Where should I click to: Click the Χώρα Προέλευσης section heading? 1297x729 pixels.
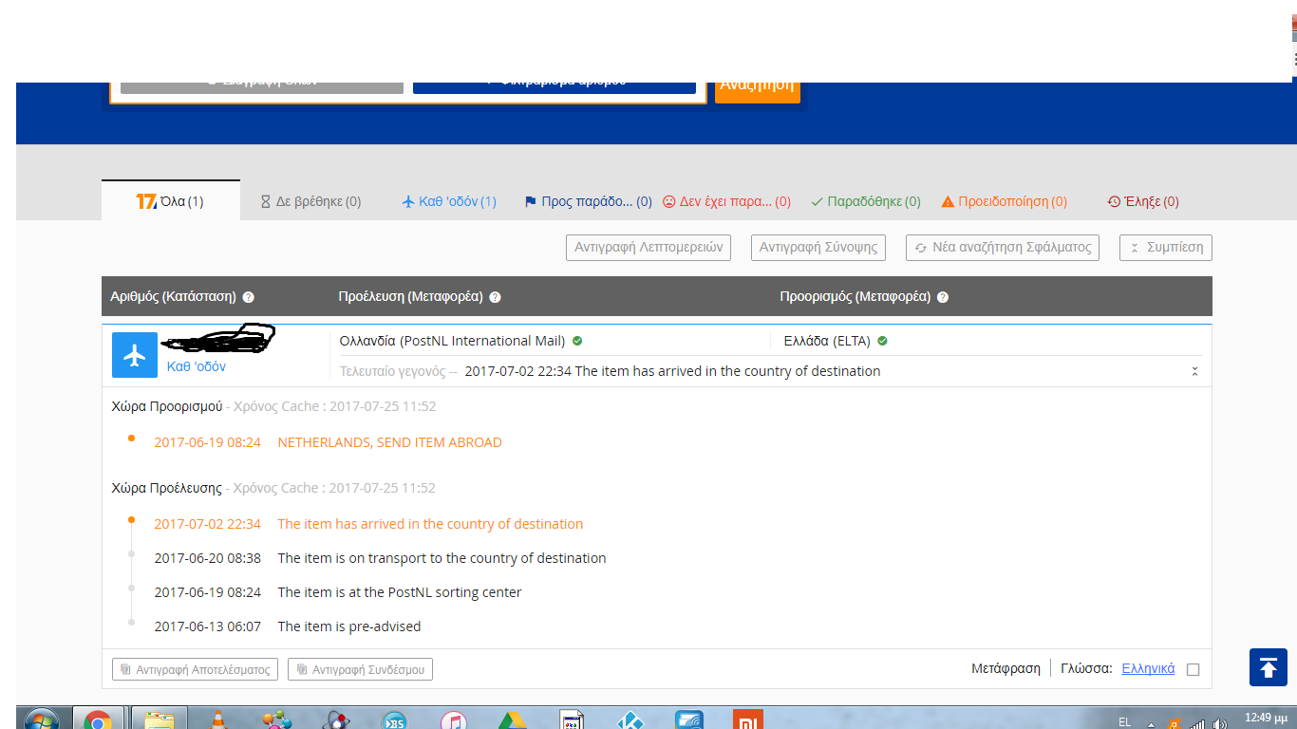click(166, 488)
